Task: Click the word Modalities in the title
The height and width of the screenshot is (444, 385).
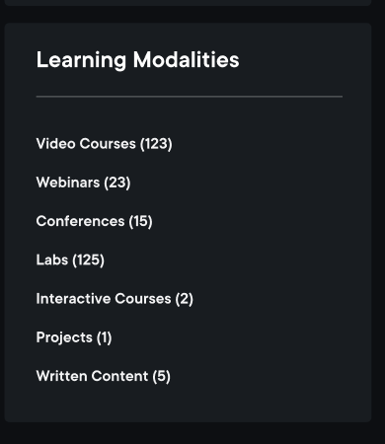Action: point(186,59)
